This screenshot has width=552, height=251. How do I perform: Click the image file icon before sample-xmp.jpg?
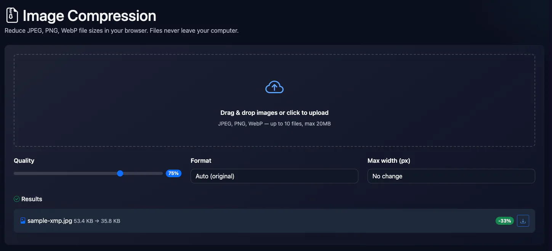[x=23, y=221]
